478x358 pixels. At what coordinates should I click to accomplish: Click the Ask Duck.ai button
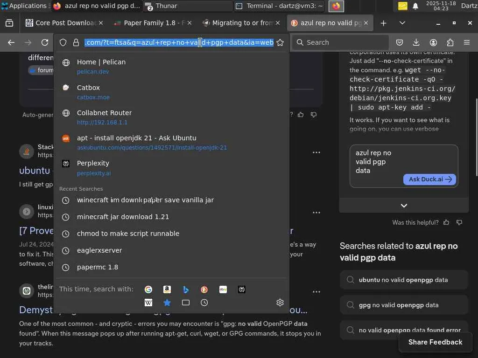click(x=429, y=179)
